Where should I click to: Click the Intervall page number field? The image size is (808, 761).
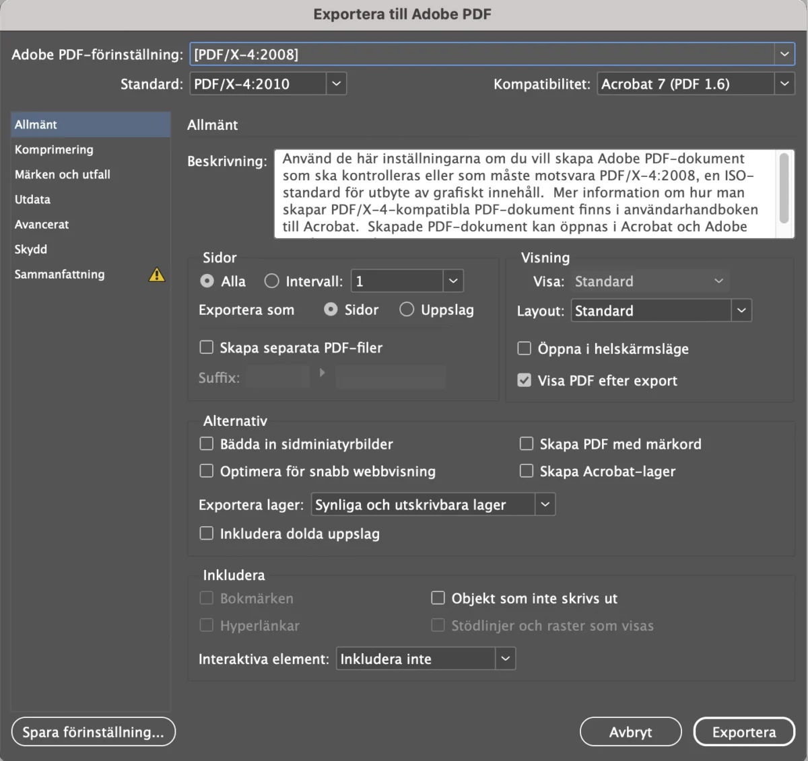(x=397, y=281)
